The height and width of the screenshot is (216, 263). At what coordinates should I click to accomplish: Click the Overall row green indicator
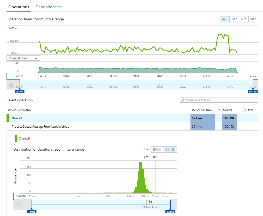[8, 118]
